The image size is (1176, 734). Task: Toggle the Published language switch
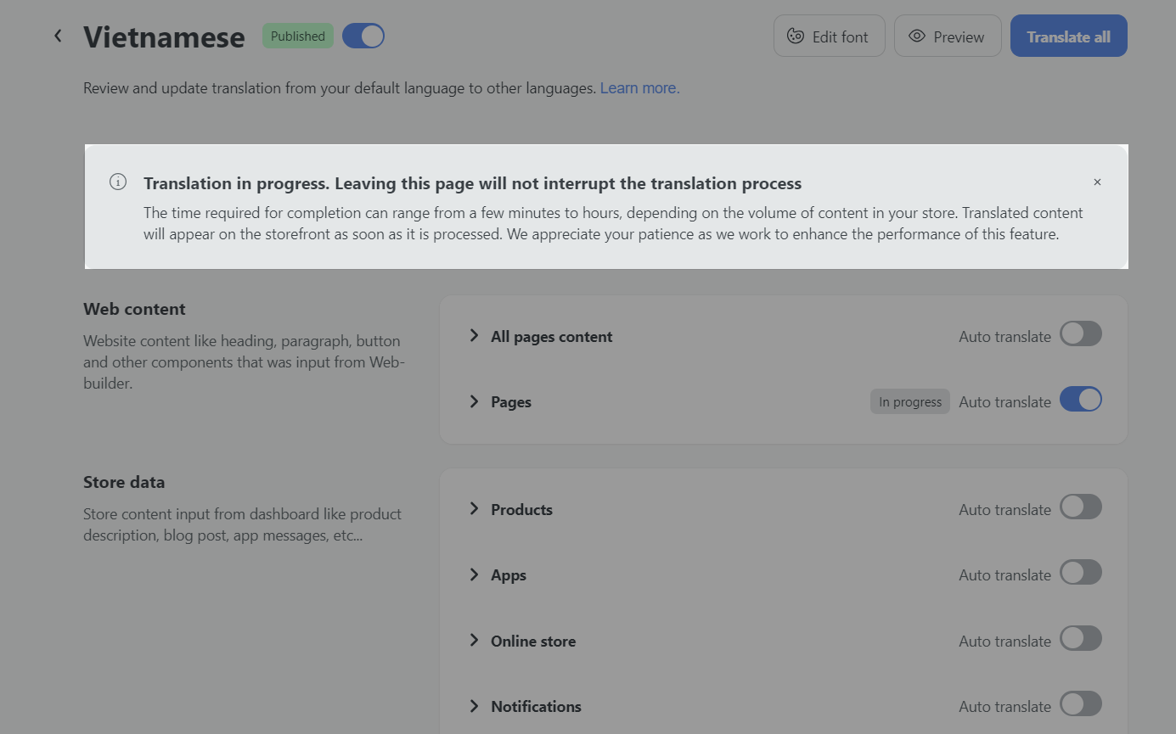click(x=363, y=36)
